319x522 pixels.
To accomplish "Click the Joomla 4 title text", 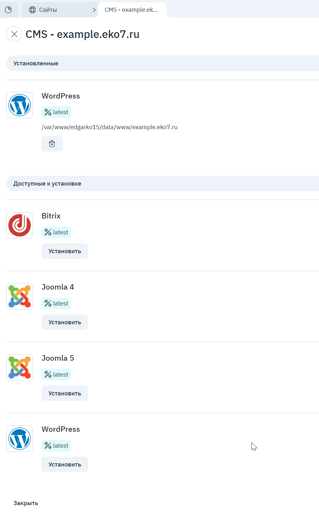I will coord(58,287).
